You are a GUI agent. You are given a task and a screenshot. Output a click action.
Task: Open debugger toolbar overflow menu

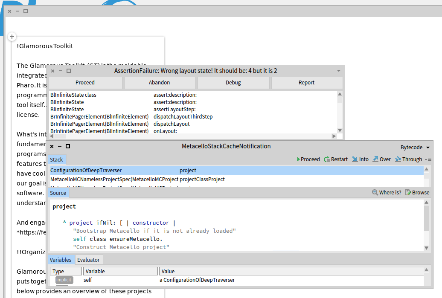point(428,159)
